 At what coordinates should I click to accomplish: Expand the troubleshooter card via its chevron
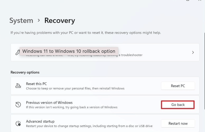[193, 52]
